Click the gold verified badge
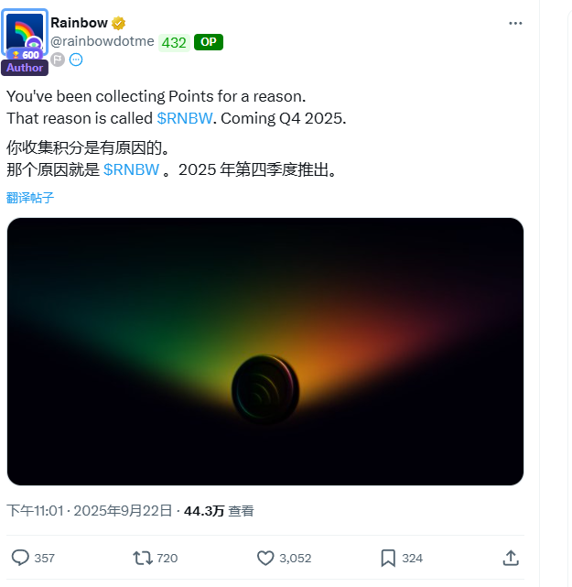572x587 pixels. tap(119, 23)
